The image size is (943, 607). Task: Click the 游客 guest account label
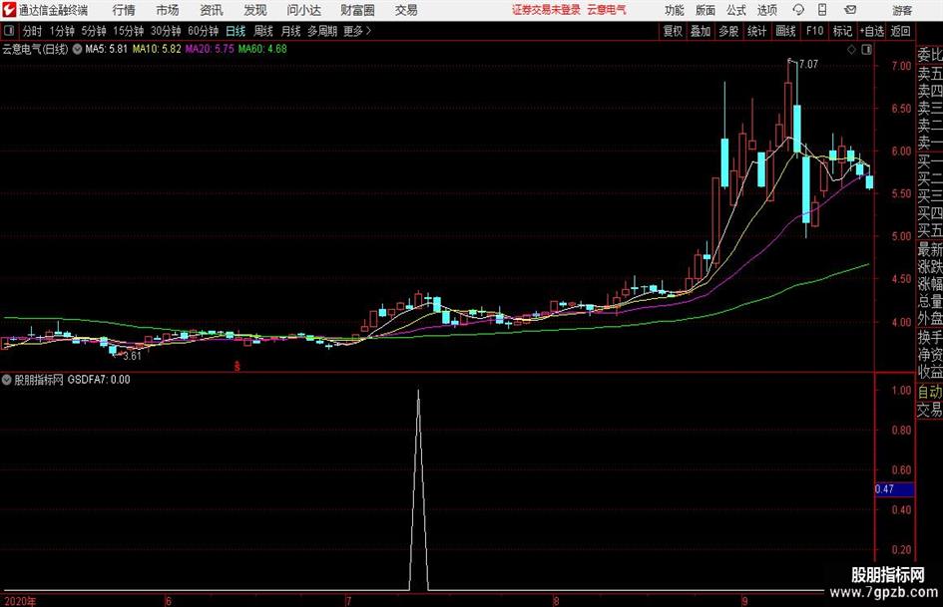pyautogui.click(x=901, y=10)
